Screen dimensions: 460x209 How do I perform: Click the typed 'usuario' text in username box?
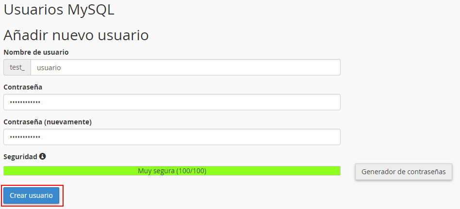point(49,68)
